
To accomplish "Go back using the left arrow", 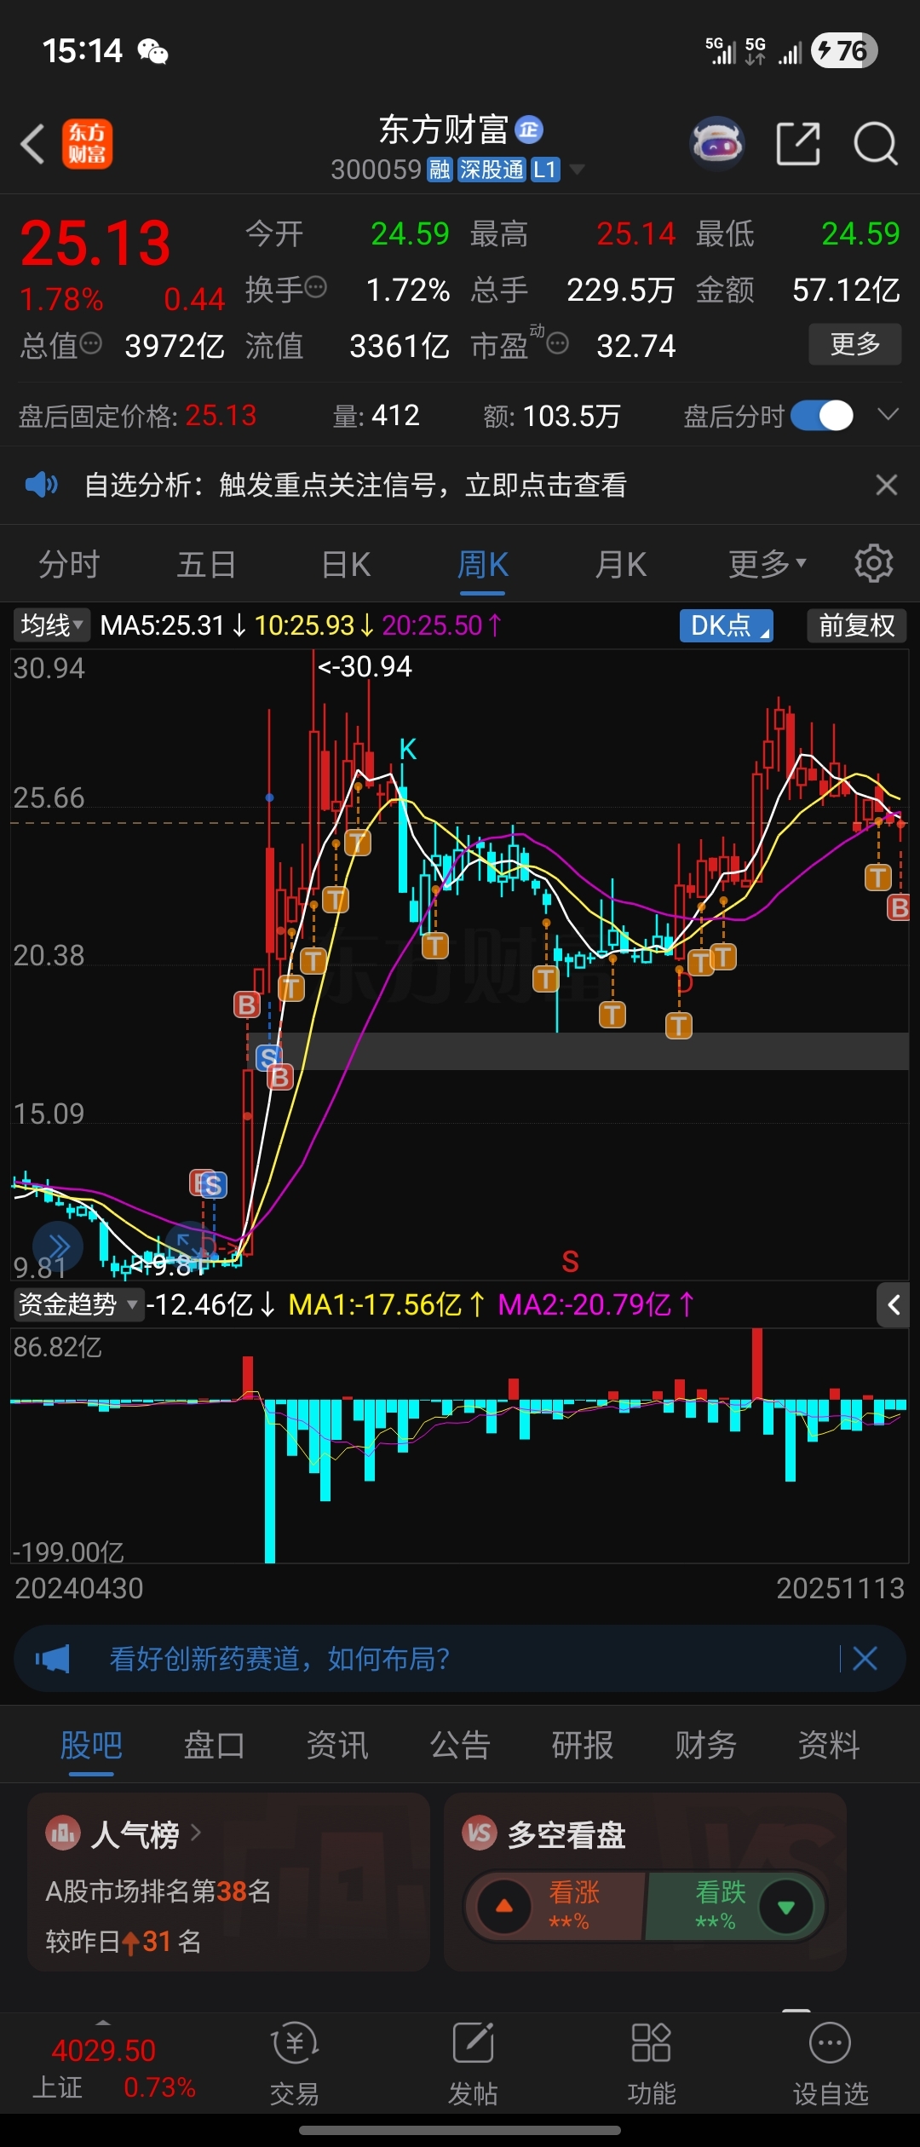I will click(32, 144).
